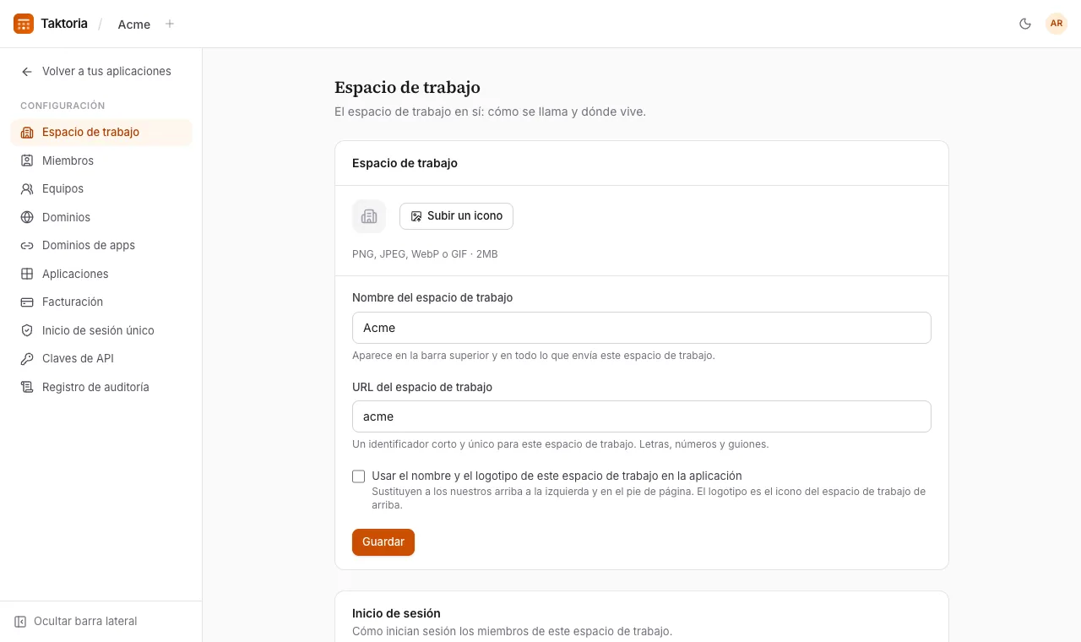Viewport: 1081px width, 642px height.
Task: Focus the URL del espacio de trabajo field
Action: 642,416
